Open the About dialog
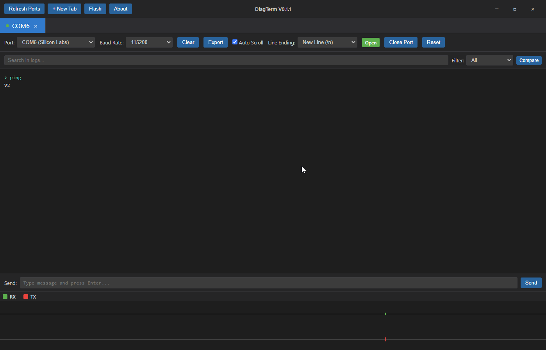This screenshot has width=546, height=350. pyautogui.click(x=120, y=9)
